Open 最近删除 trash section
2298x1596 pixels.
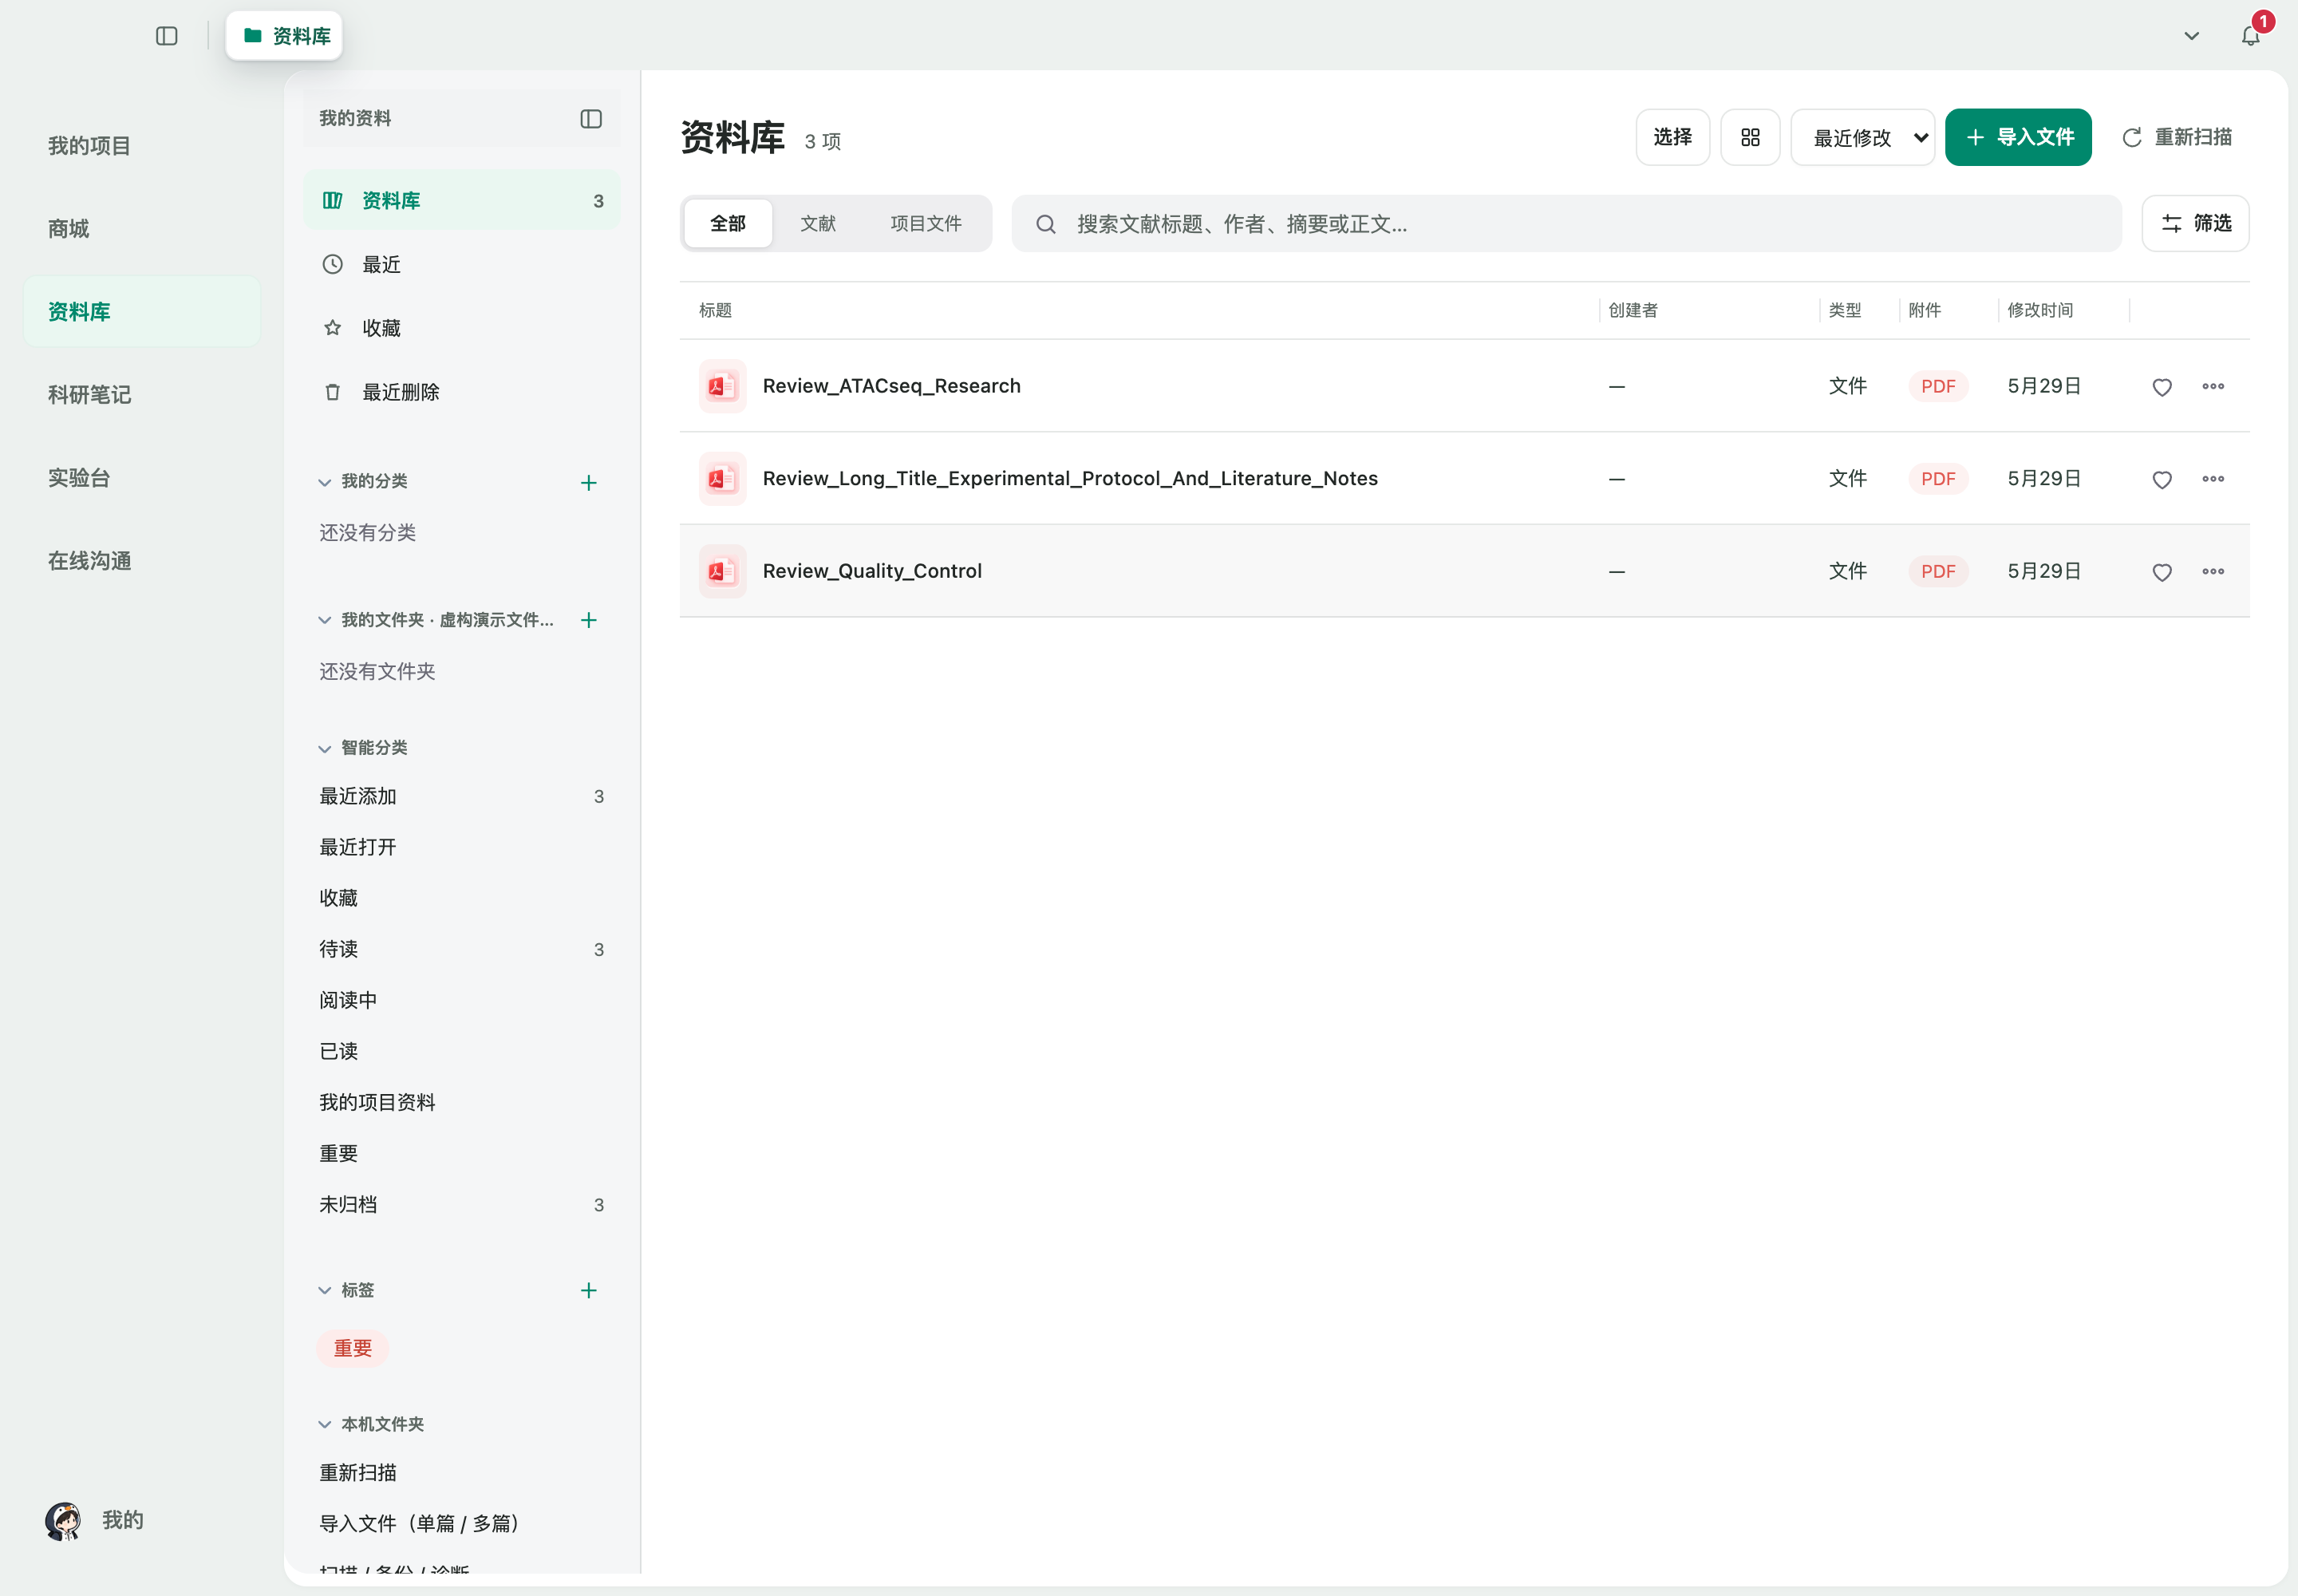[461, 392]
